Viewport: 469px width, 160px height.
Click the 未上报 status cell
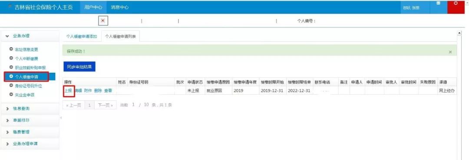195,90
